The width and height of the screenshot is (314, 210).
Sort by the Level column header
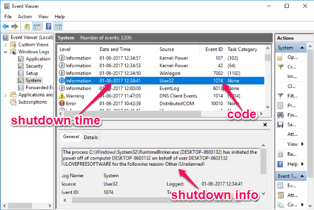[77, 50]
